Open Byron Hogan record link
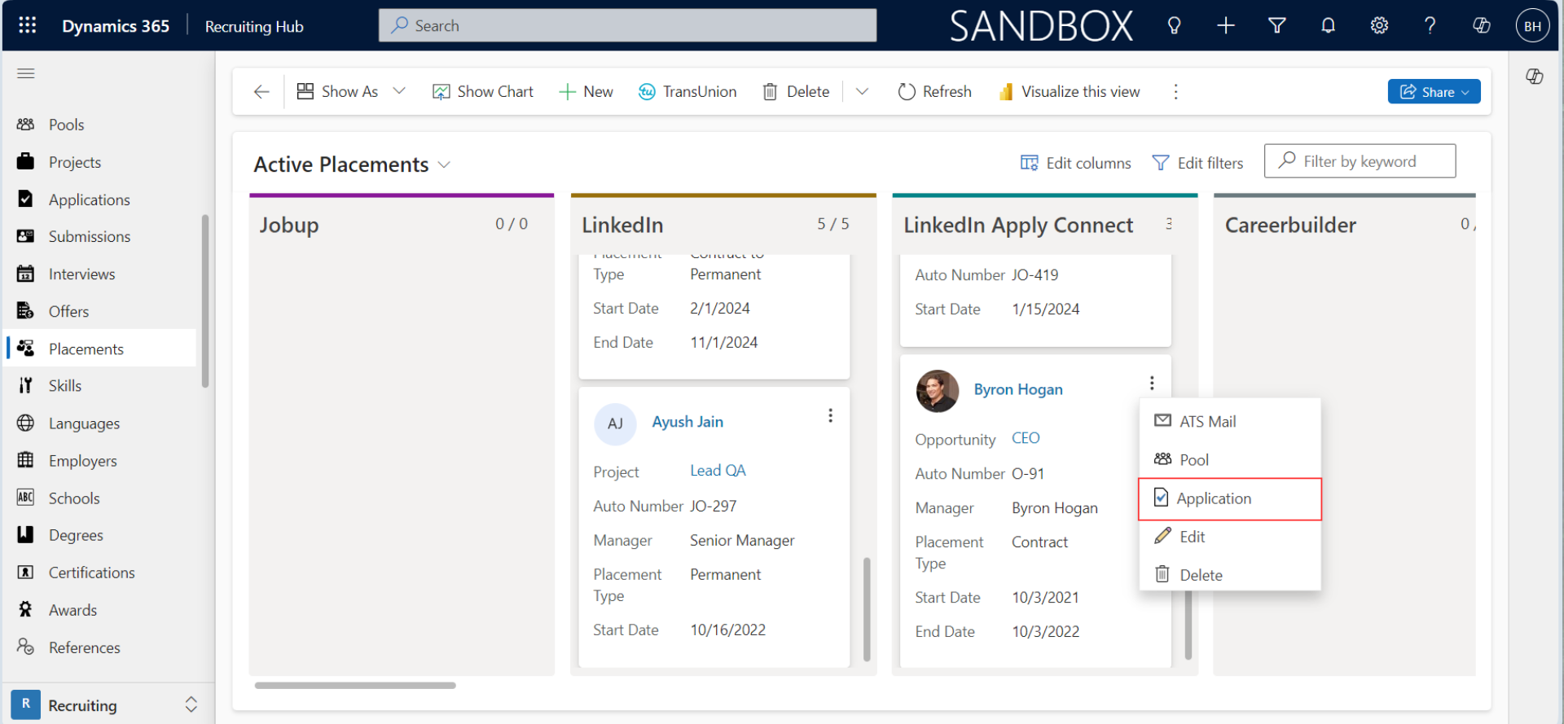The image size is (1564, 724). pyautogui.click(x=1018, y=389)
